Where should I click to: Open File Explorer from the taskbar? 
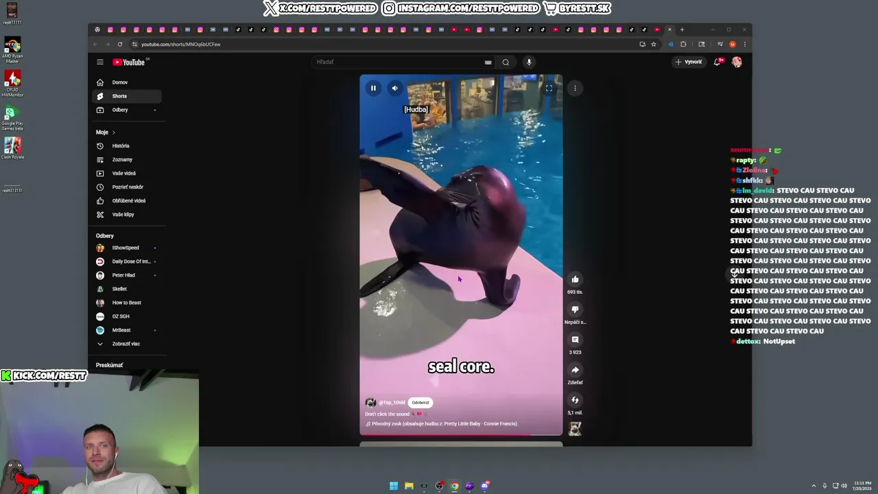[409, 486]
